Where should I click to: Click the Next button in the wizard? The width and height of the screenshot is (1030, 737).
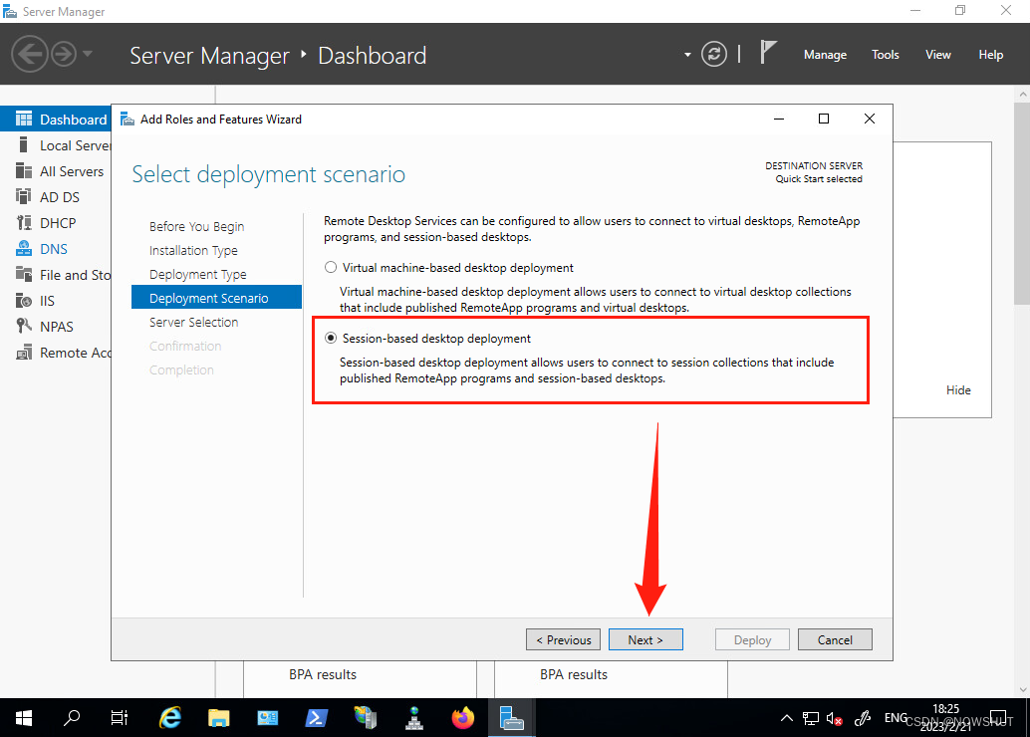point(645,639)
